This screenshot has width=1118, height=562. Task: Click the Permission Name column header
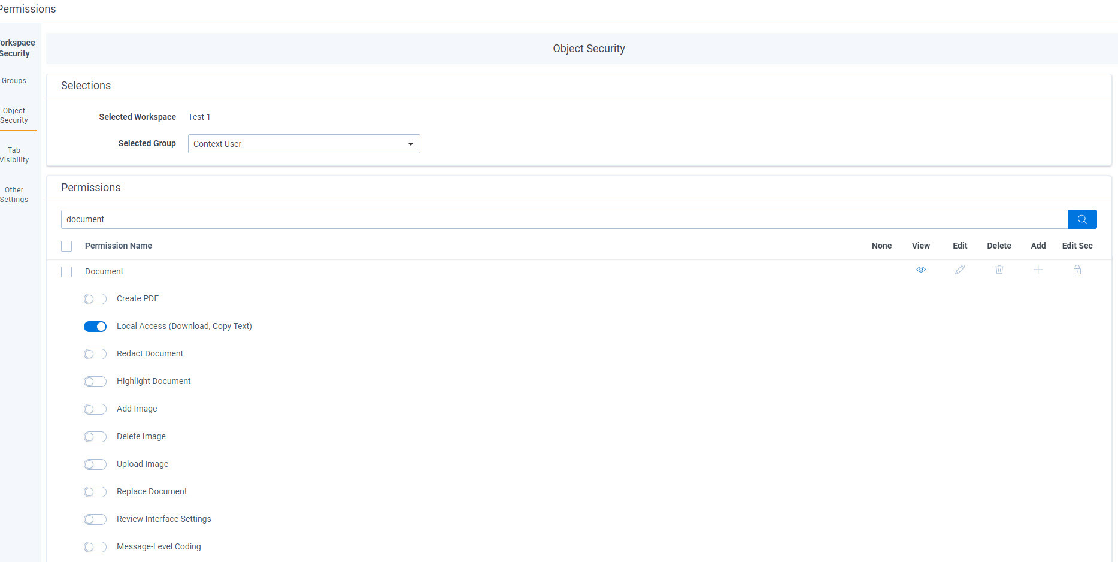(119, 246)
